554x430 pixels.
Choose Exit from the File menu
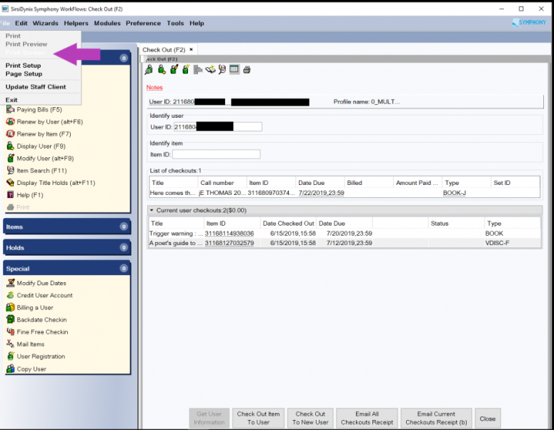(11, 100)
